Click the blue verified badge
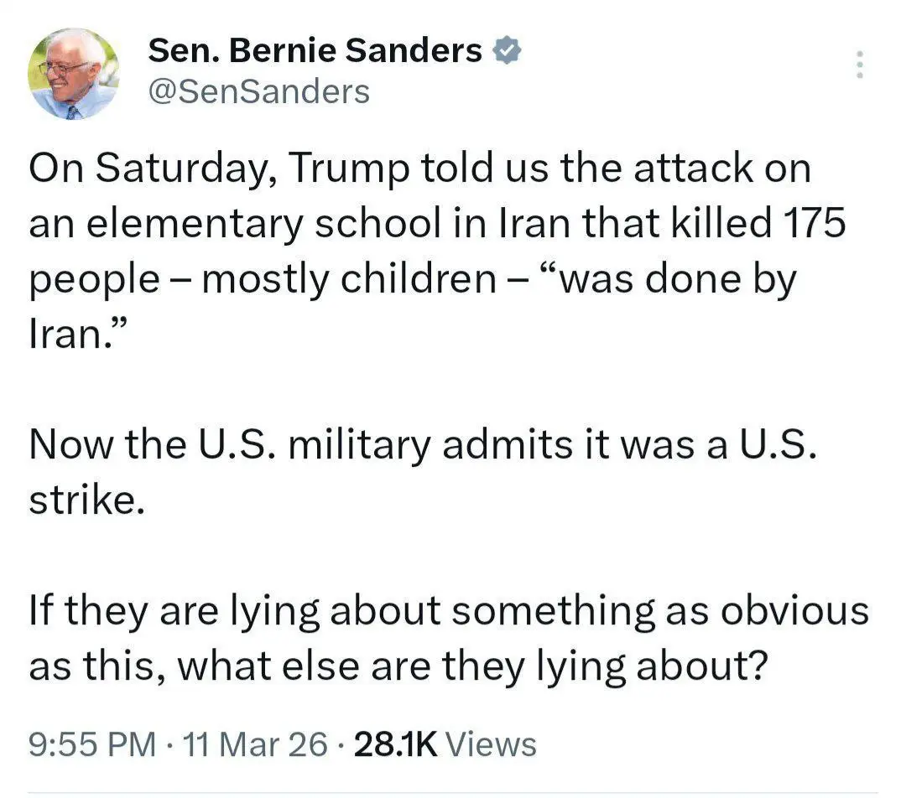906x798 pixels. [507, 51]
